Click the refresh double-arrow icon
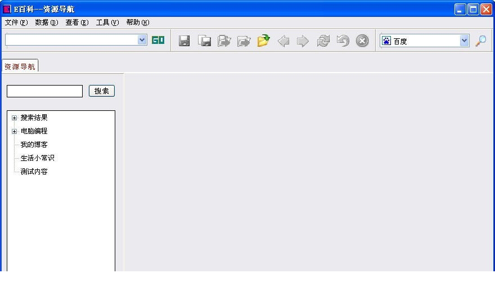The width and height of the screenshot is (495, 282). pyautogui.click(x=323, y=41)
